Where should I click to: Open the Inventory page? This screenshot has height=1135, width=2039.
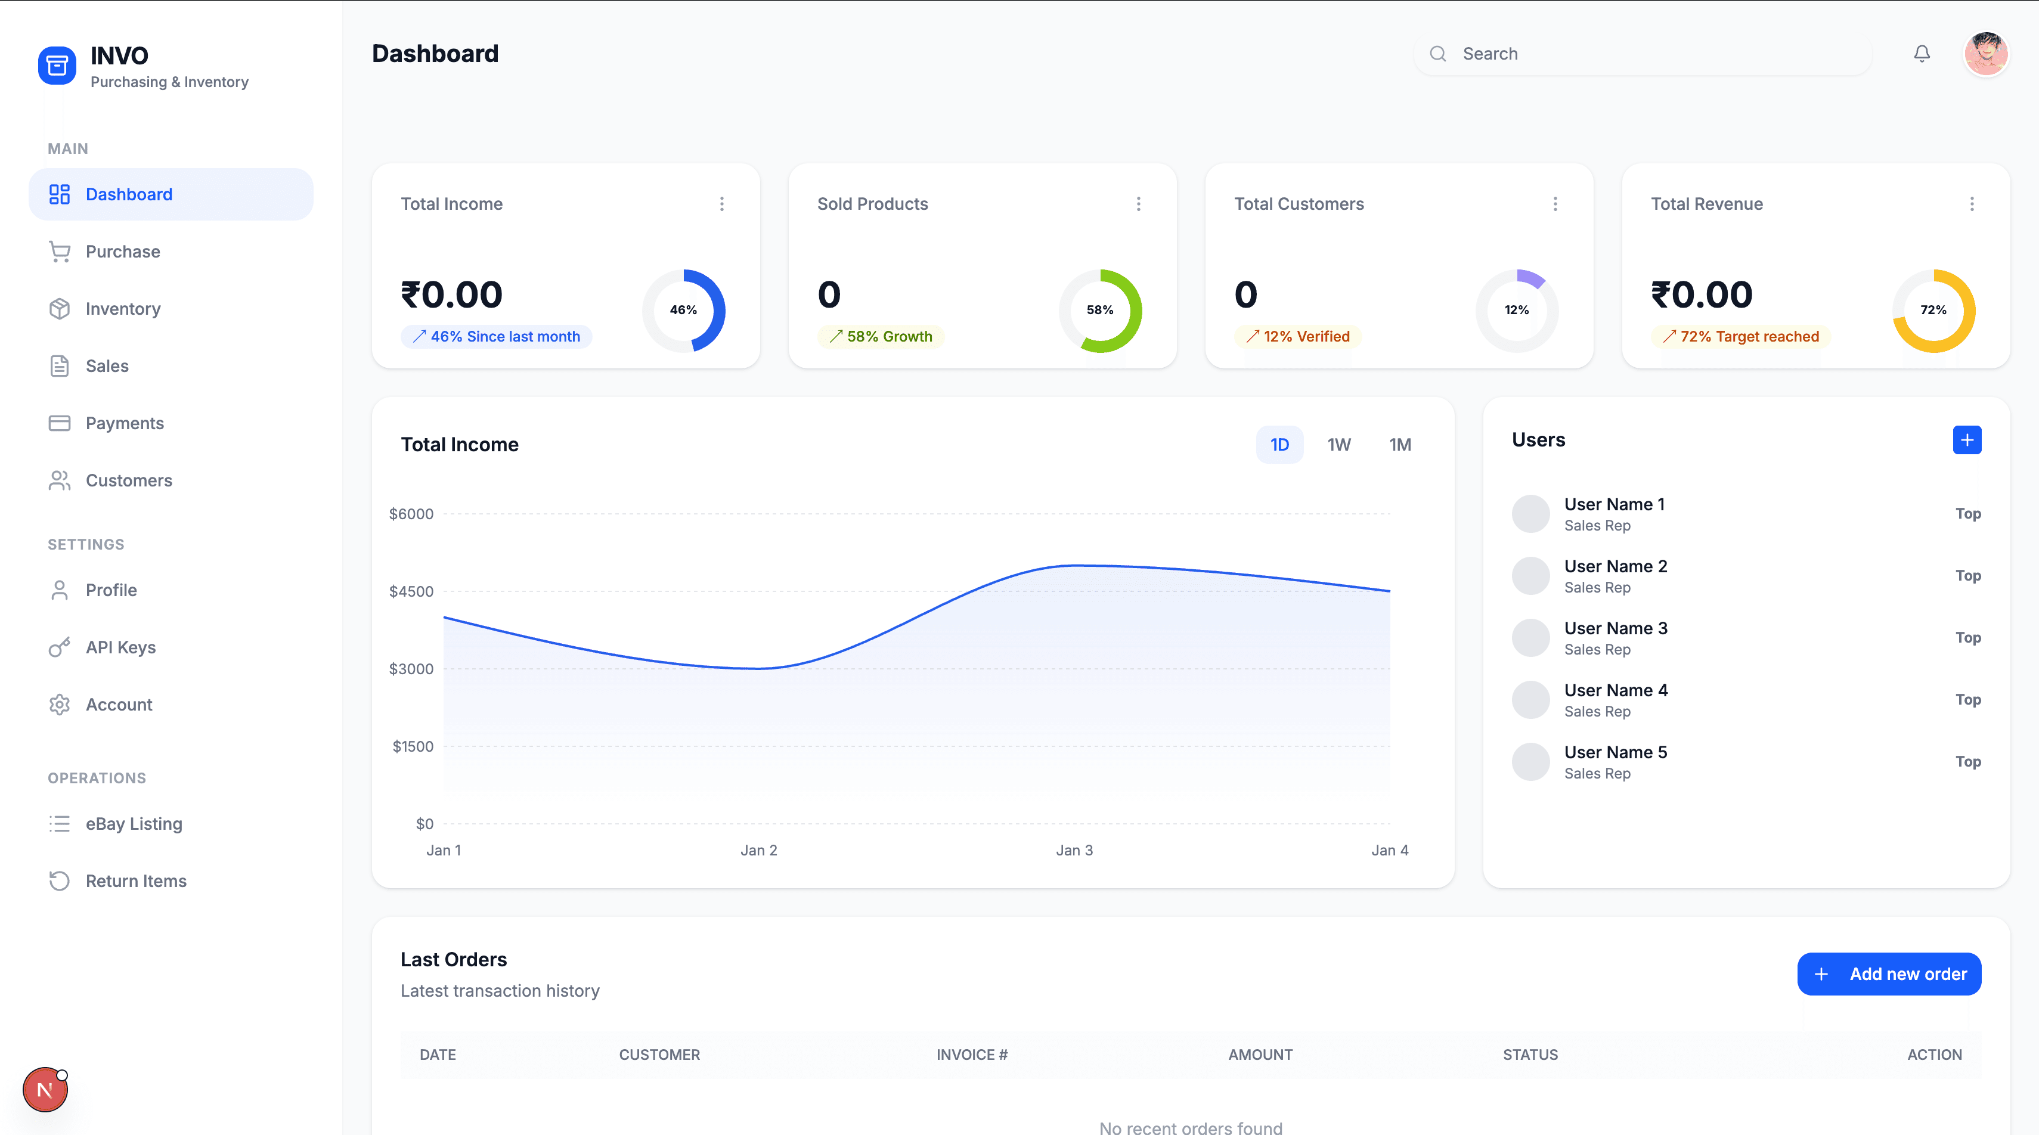[x=171, y=309]
